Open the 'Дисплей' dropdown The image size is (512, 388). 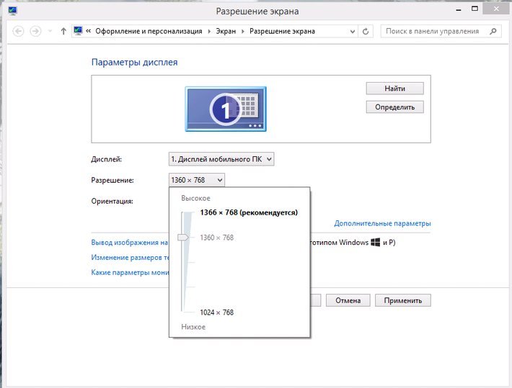coord(221,159)
